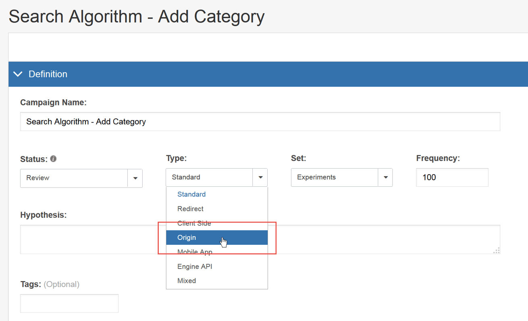Image resolution: width=528 pixels, height=321 pixels.
Task: Collapse the Definition section chevron
Action: (18, 74)
